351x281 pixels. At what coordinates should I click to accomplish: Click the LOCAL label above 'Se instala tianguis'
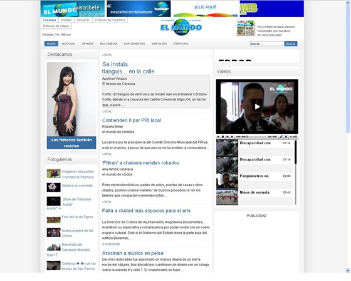(107, 55)
